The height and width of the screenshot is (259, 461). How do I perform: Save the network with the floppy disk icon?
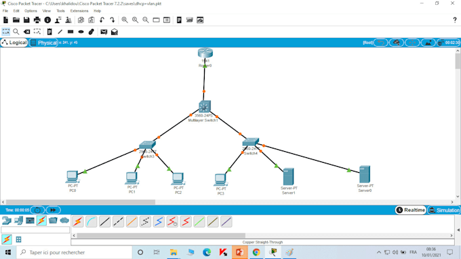point(26,20)
